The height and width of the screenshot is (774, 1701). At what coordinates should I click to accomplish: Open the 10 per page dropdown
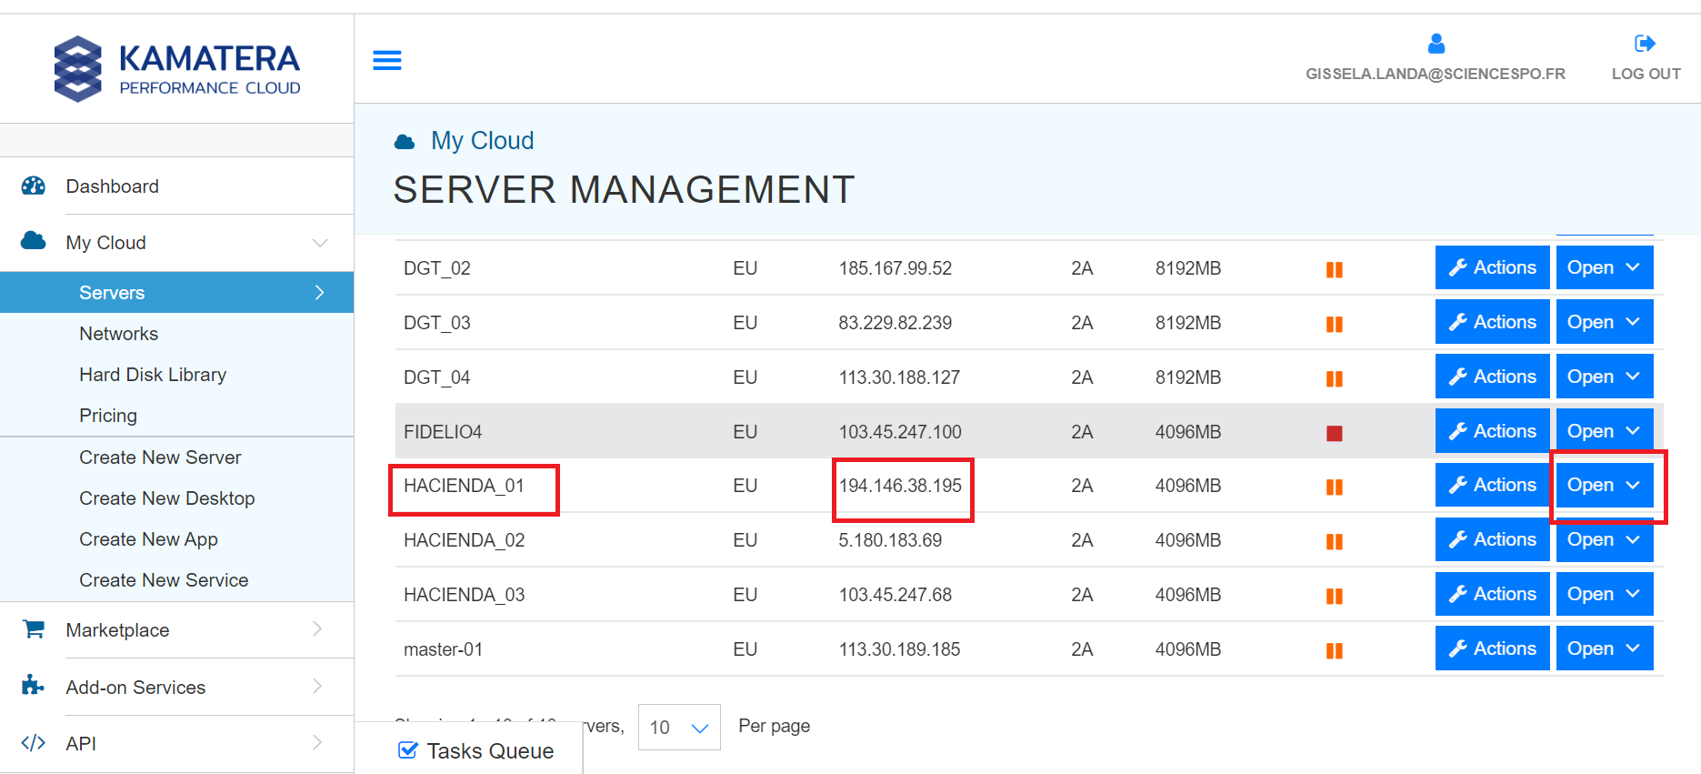pos(679,727)
